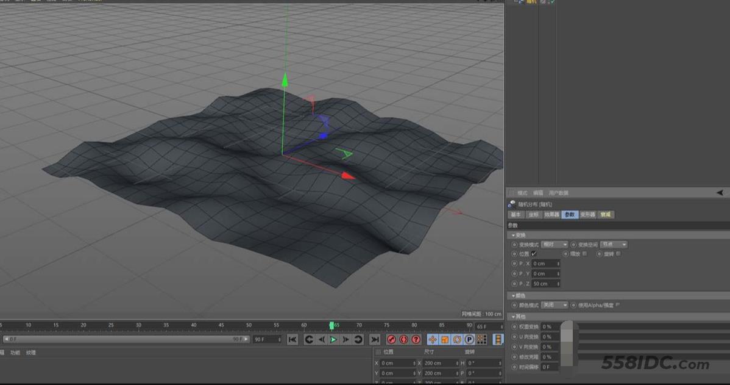Click the U 向变换 slider bar
The image size is (730, 385).
(654, 337)
